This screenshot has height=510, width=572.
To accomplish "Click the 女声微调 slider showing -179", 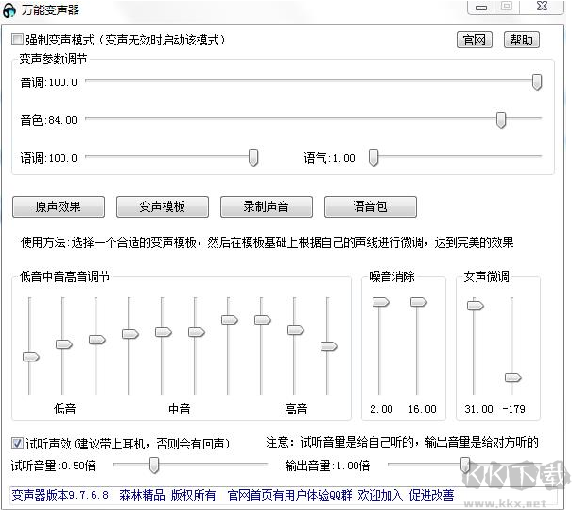I will click(x=511, y=378).
